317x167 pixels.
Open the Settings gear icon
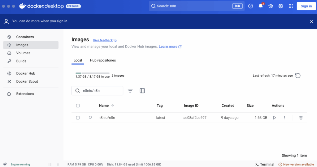pyautogui.click(x=280, y=6)
